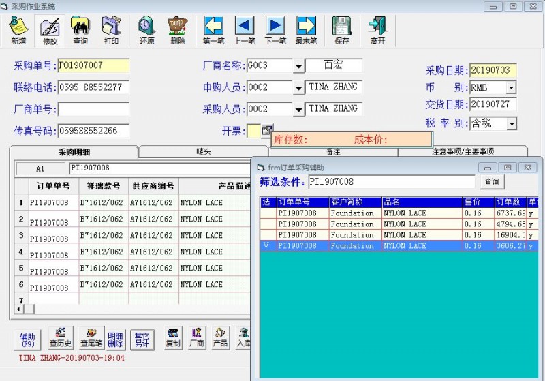This screenshot has height=381, width=545.
Task: Click the 查历史 button at bottom
Action: pos(60,337)
